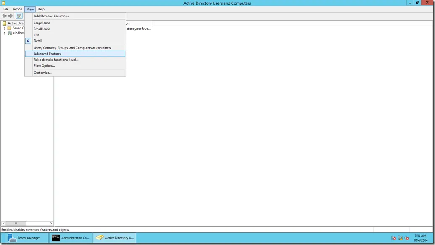Screen dimensions: 435x245
Task: Click the Forward arrow toolbar icon
Action: (x=10, y=16)
